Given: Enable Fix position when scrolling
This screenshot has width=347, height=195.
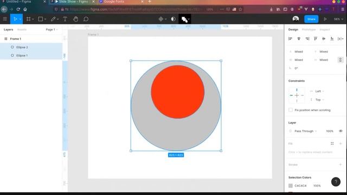Looking at the screenshot, I should click(x=291, y=110).
